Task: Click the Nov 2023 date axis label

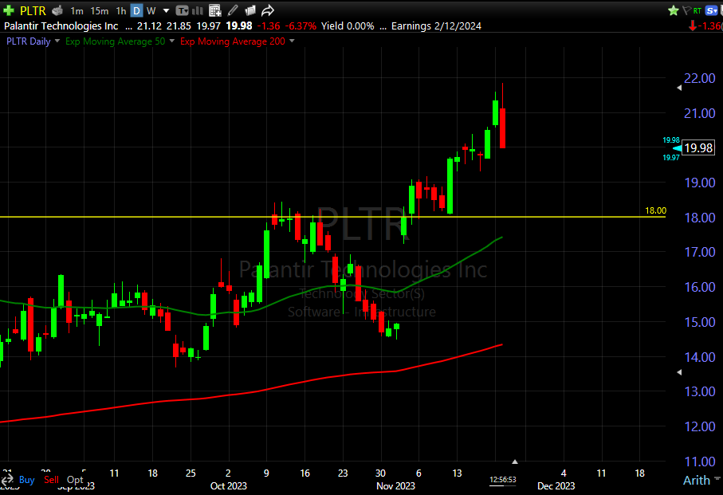Action: (395, 485)
